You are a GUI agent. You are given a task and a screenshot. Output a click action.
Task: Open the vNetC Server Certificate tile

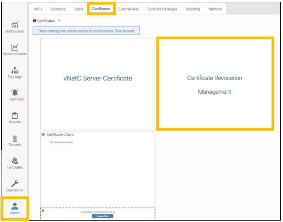click(97, 79)
